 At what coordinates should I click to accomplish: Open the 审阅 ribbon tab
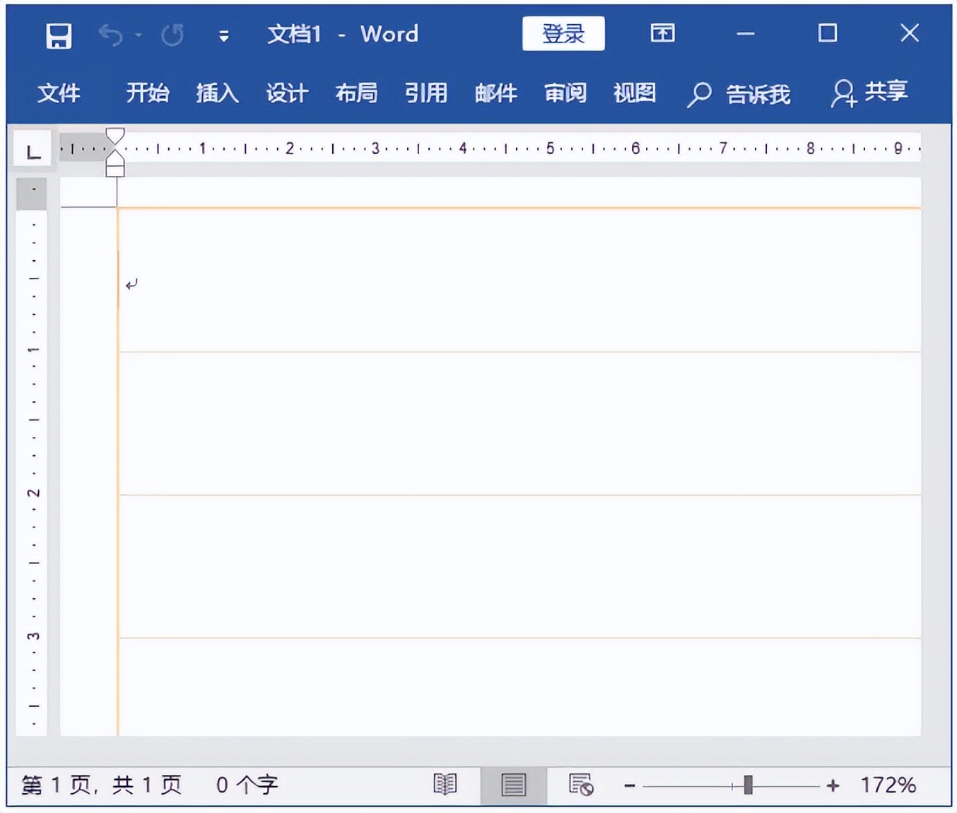click(565, 93)
